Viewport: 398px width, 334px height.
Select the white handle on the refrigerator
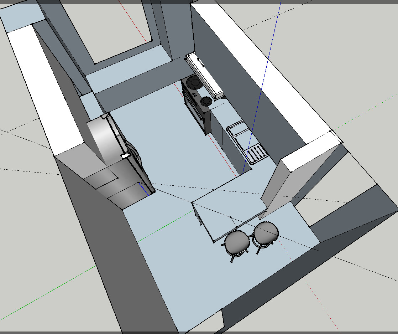pos(125,156)
